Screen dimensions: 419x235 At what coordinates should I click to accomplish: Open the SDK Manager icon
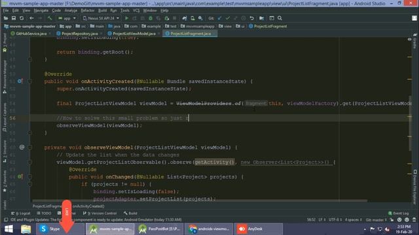point(200,18)
